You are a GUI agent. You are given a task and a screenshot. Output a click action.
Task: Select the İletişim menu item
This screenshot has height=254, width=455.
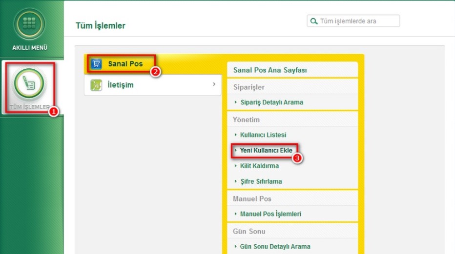point(121,85)
